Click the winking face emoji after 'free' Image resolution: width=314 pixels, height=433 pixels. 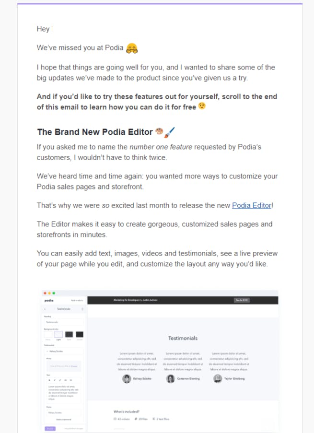202,106
